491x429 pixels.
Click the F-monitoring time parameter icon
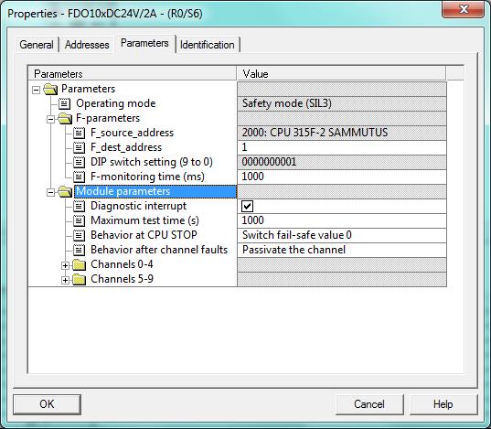80,177
